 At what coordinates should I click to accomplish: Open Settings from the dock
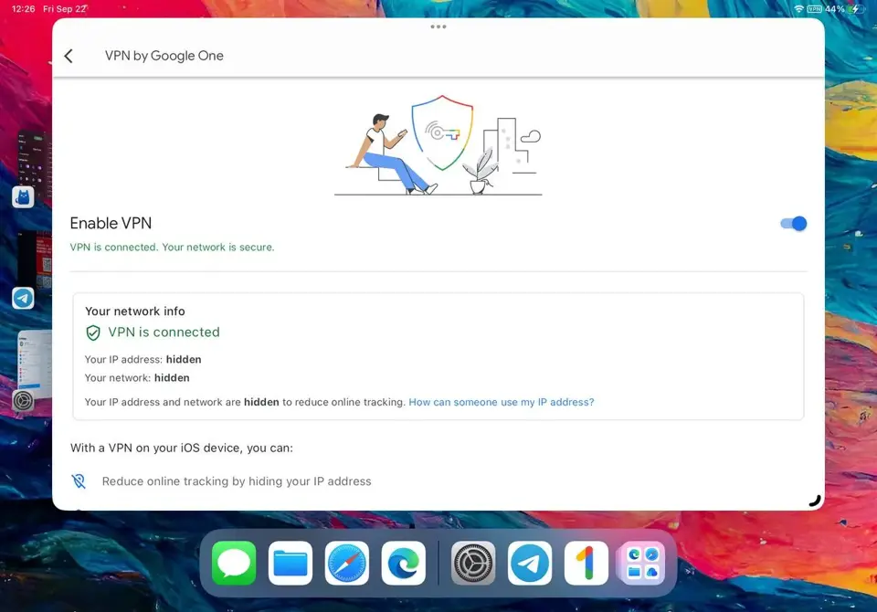coord(473,563)
